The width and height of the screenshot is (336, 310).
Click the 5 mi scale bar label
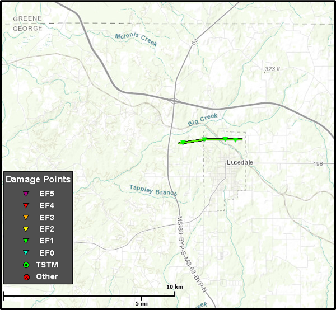[x=141, y=303]
